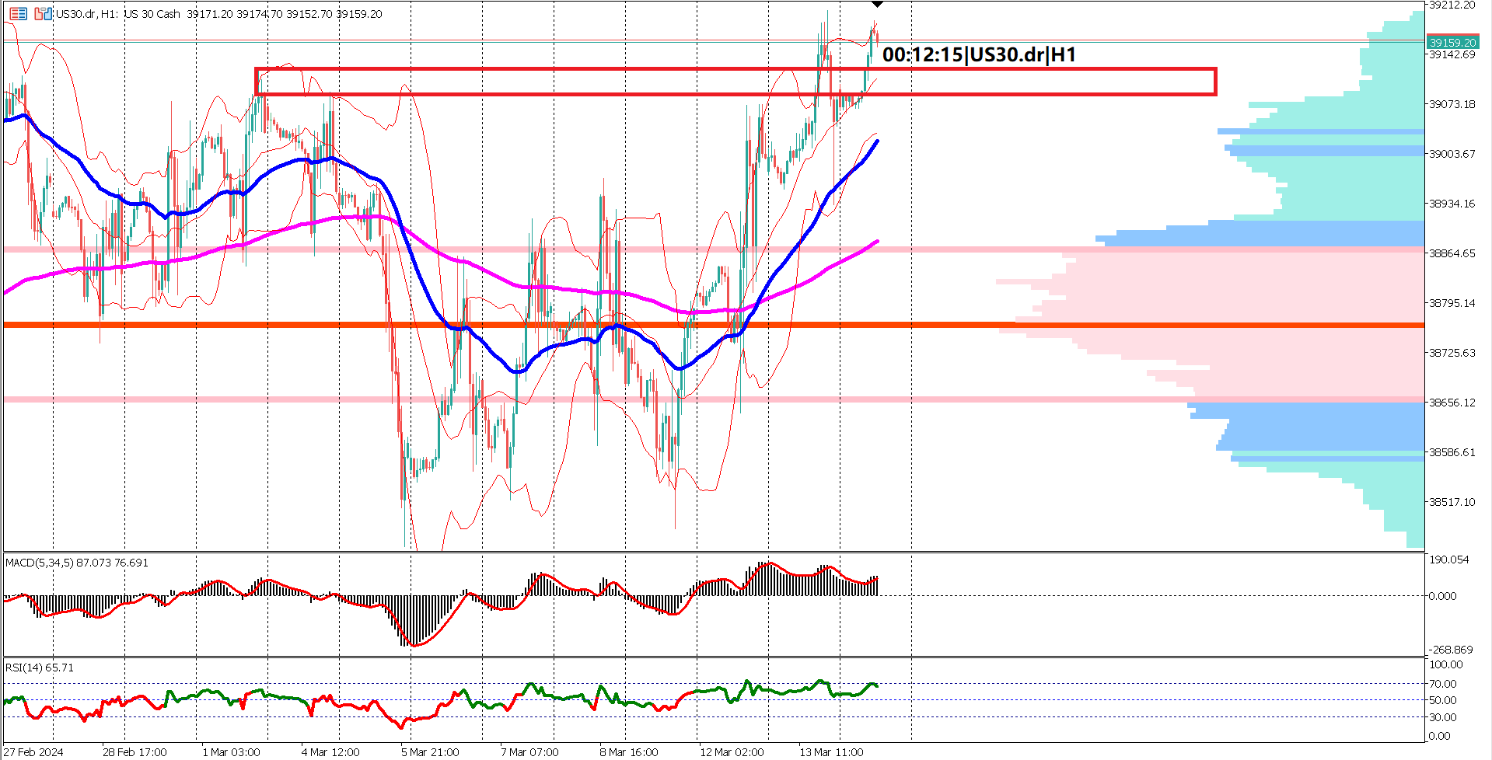Screen dimensions: 1492x760
Task: Click the RSI(14) 65.71 indicator label
Action: click(x=37, y=667)
